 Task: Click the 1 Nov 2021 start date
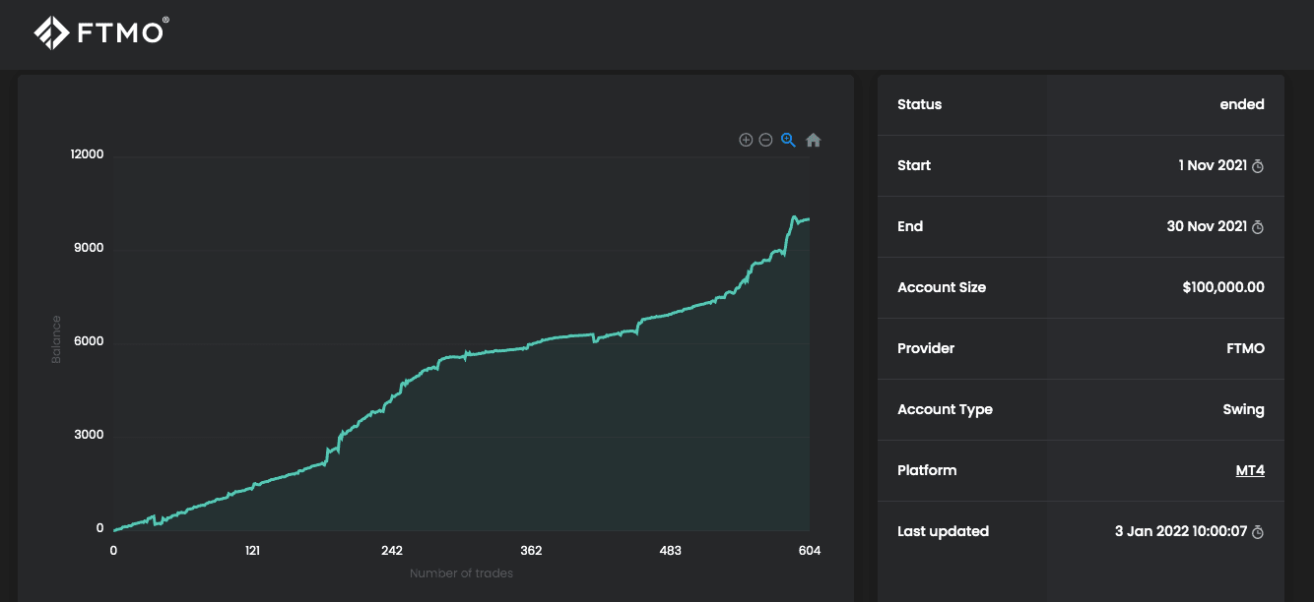[1212, 165]
